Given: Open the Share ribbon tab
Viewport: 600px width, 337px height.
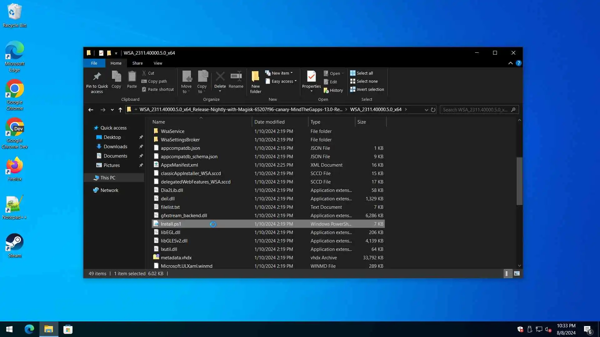Looking at the screenshot, I should point(137,63).
